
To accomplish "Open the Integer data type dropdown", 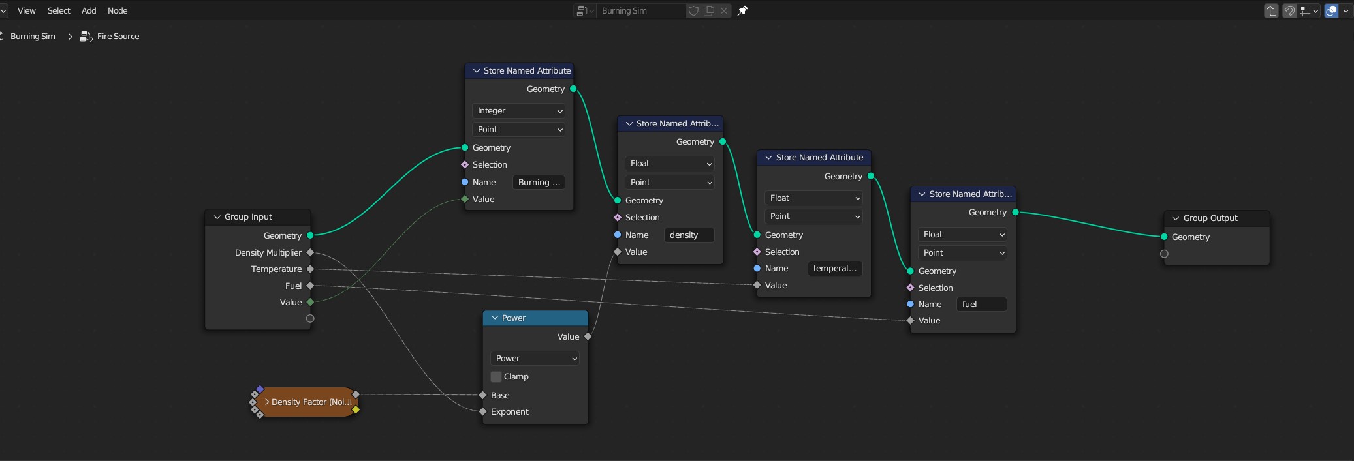I will tap(518, 111).
